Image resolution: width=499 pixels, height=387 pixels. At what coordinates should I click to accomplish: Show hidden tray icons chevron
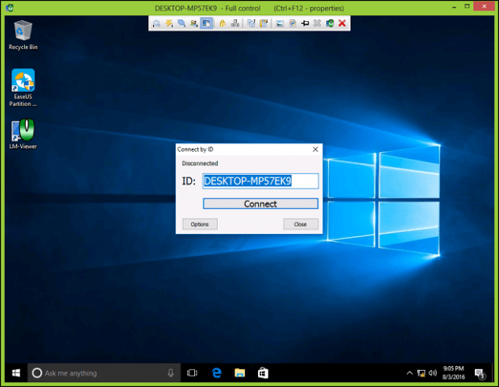[410, 373]
